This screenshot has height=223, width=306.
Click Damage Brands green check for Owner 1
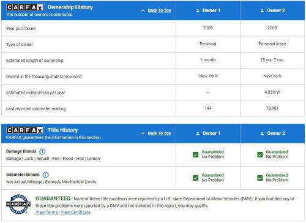195,154
